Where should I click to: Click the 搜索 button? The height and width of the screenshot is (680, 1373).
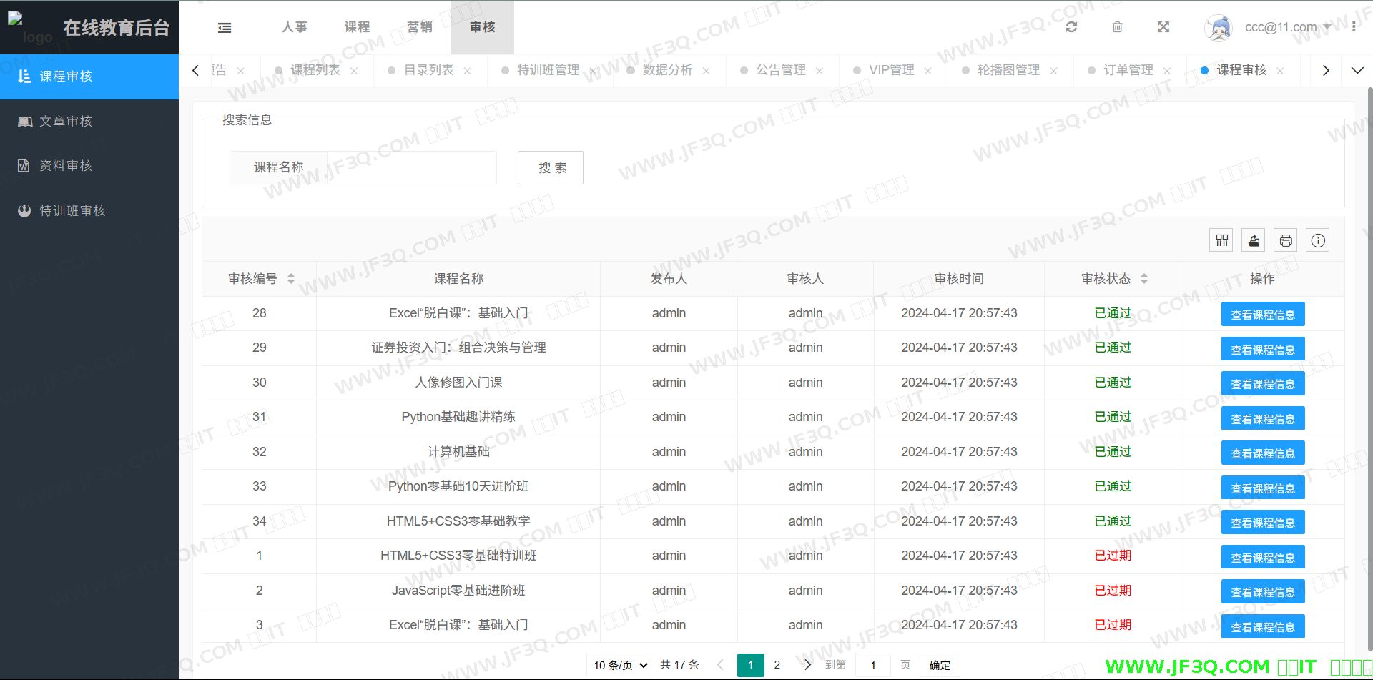coord(551,167)
